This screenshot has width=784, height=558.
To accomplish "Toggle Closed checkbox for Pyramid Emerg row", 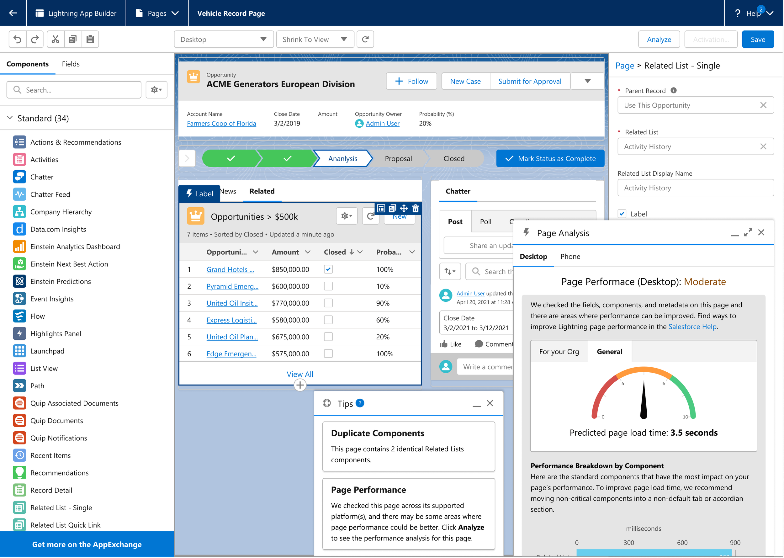I will 328,286.
